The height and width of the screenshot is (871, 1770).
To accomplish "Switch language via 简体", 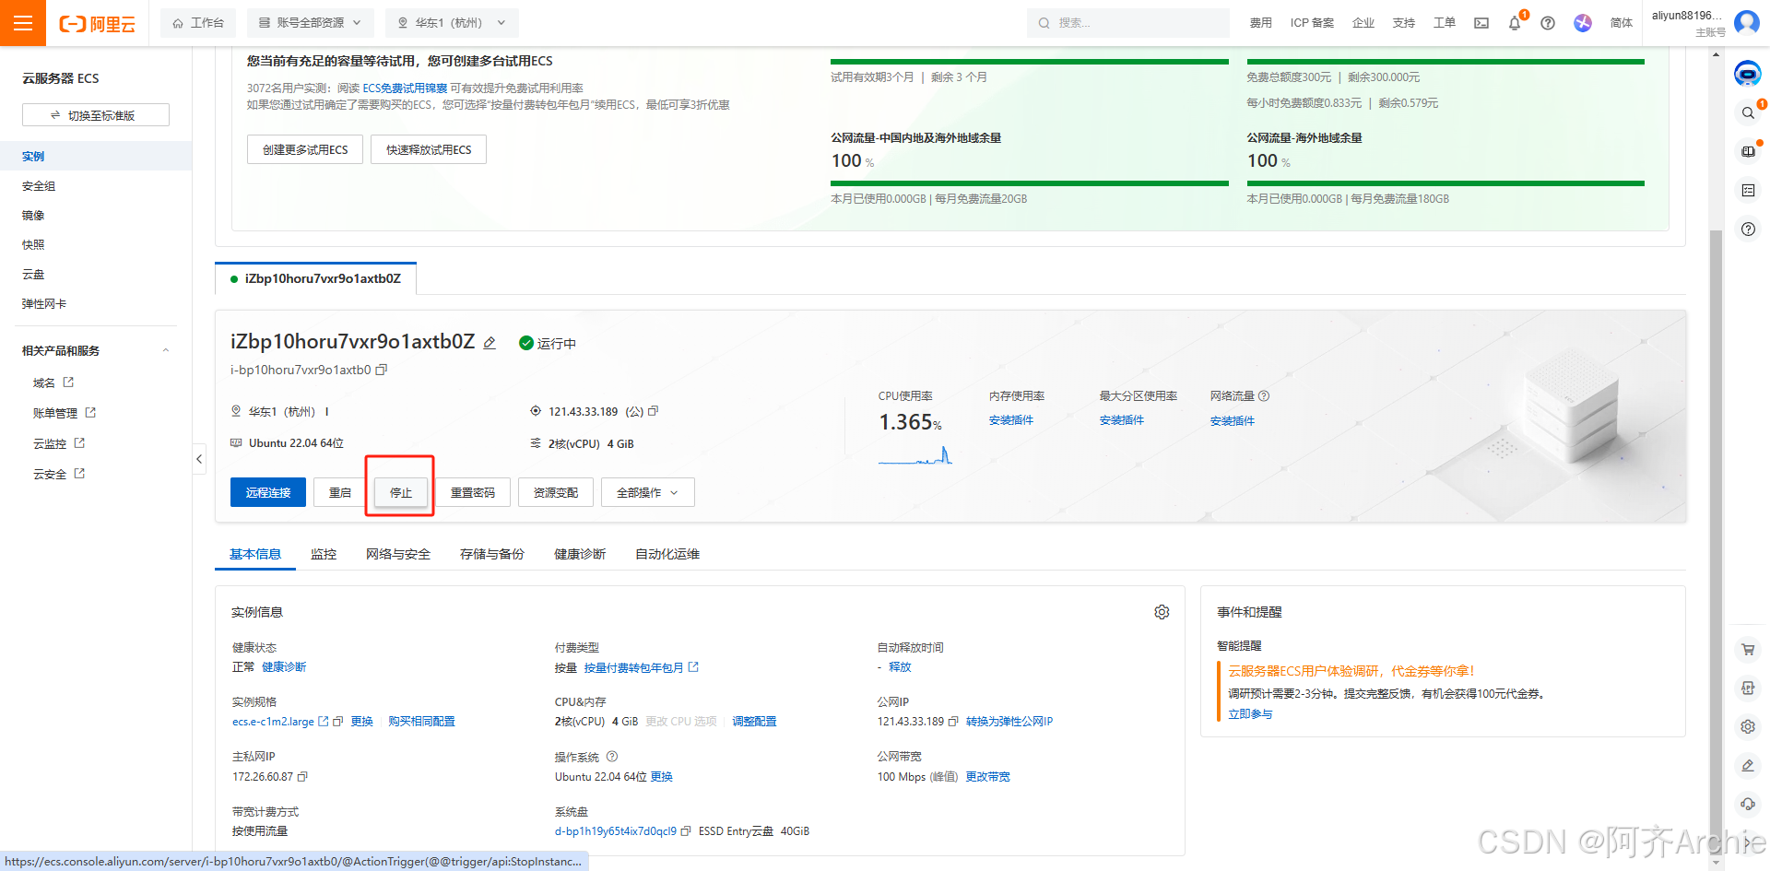I will [1622, 23].
